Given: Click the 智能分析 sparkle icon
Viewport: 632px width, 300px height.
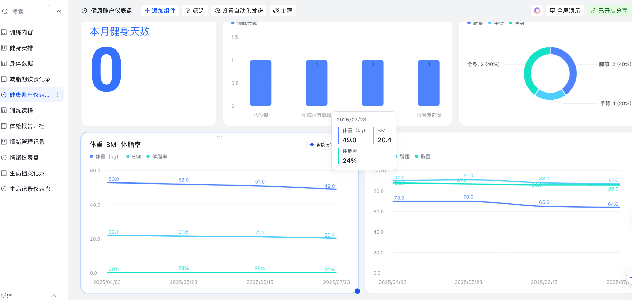Looking at the screenshot, I should coord(312,145).
